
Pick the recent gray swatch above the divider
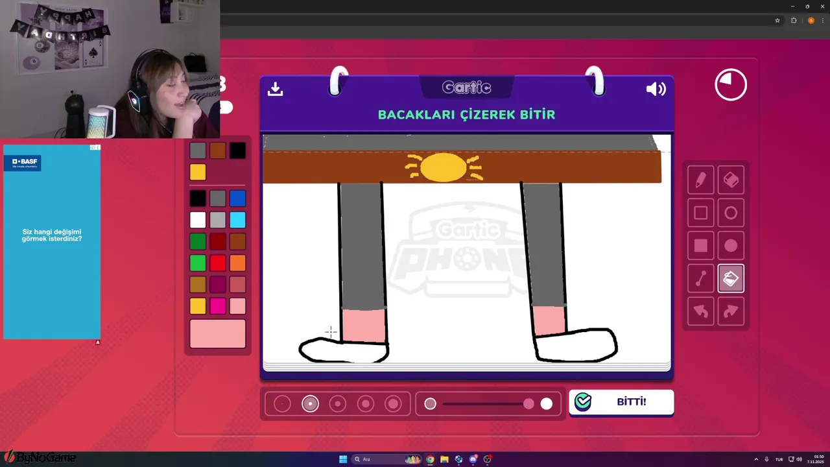198,150
